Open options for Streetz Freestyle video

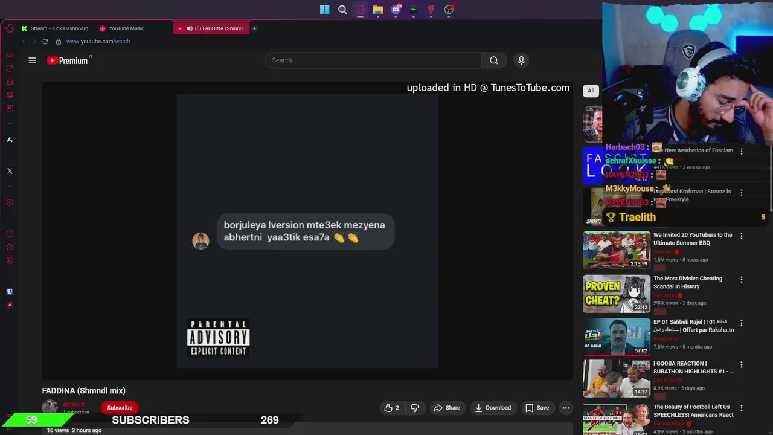pos(742,193)
